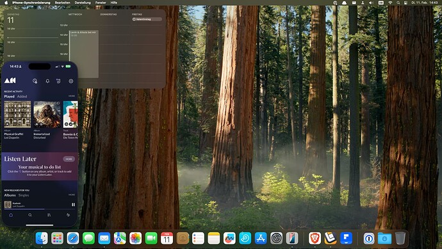Image resolution: width=442 pixels, height=249 pixels.
Task: Click the Valentinstag all-day event on Friday
Action: (x=147, y=19)
